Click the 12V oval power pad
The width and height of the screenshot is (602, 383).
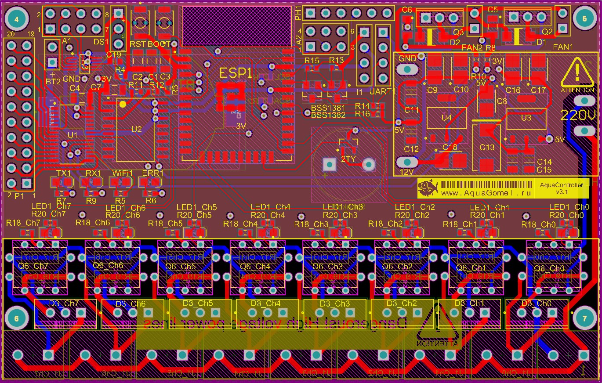(x=407, y=163)
